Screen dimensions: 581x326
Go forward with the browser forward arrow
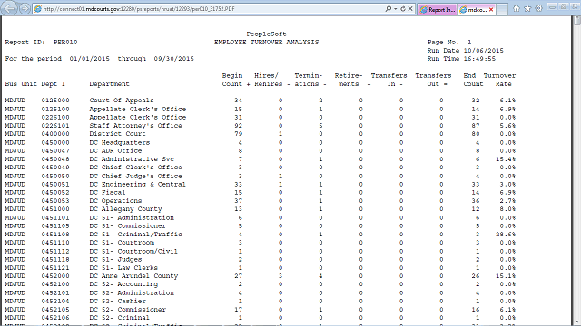25,8
